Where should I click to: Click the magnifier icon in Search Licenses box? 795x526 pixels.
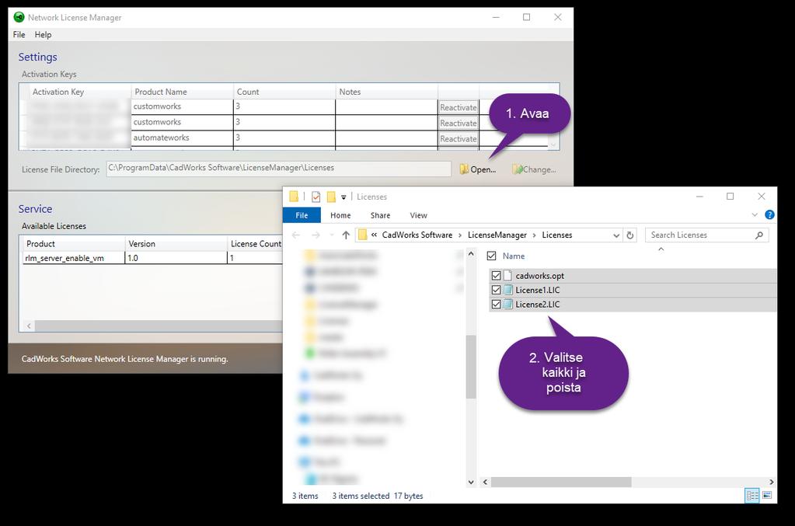coord(759,235)
